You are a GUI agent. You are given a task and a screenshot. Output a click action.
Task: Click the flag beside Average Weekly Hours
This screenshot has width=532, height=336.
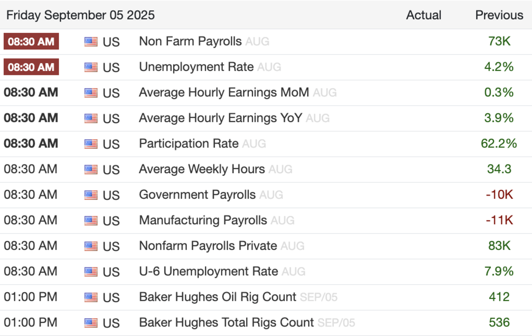click(x=90, y=169)
